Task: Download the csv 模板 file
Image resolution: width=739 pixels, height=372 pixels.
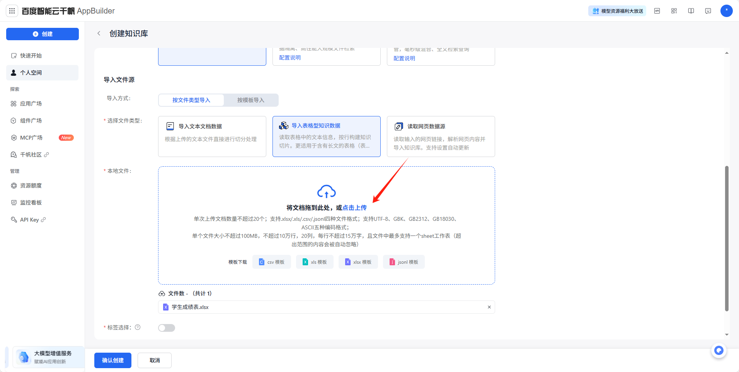Action: pos(272,262)
